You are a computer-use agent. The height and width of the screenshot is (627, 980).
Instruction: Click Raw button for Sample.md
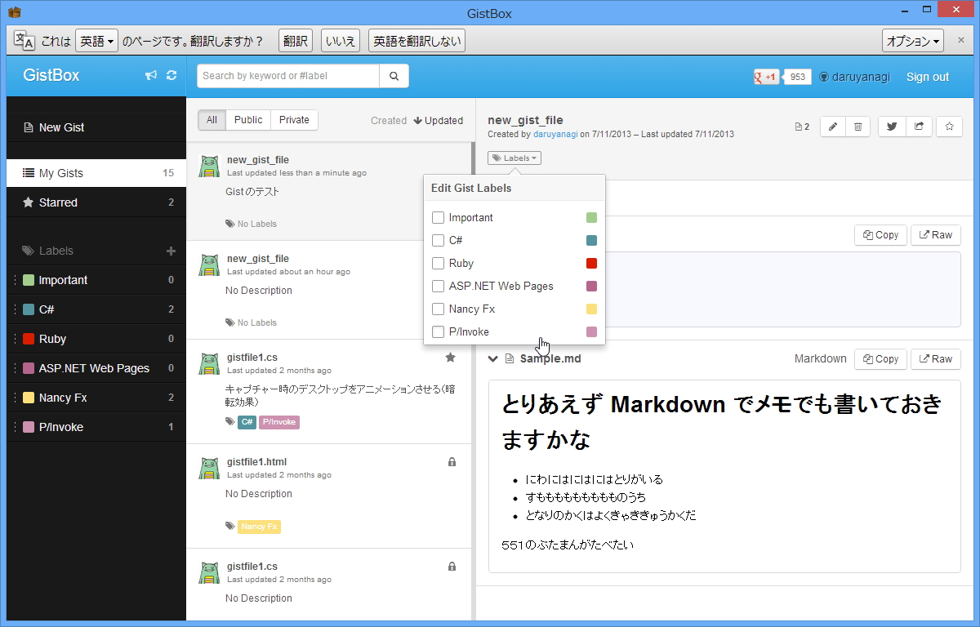point(936,359)
